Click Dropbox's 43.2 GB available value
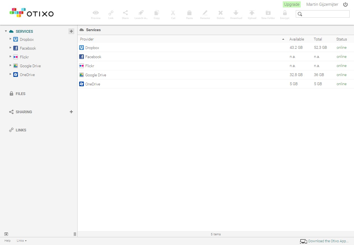Screen dimensions: 354x245 296,47
